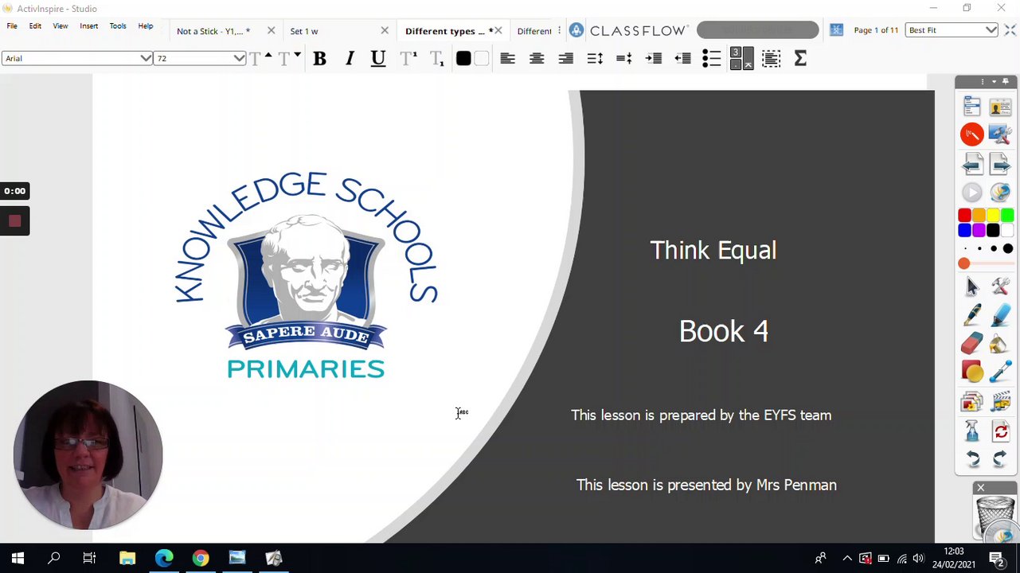Decrease the line spacing
1020x573 pixels.
(x=624, y=59)
